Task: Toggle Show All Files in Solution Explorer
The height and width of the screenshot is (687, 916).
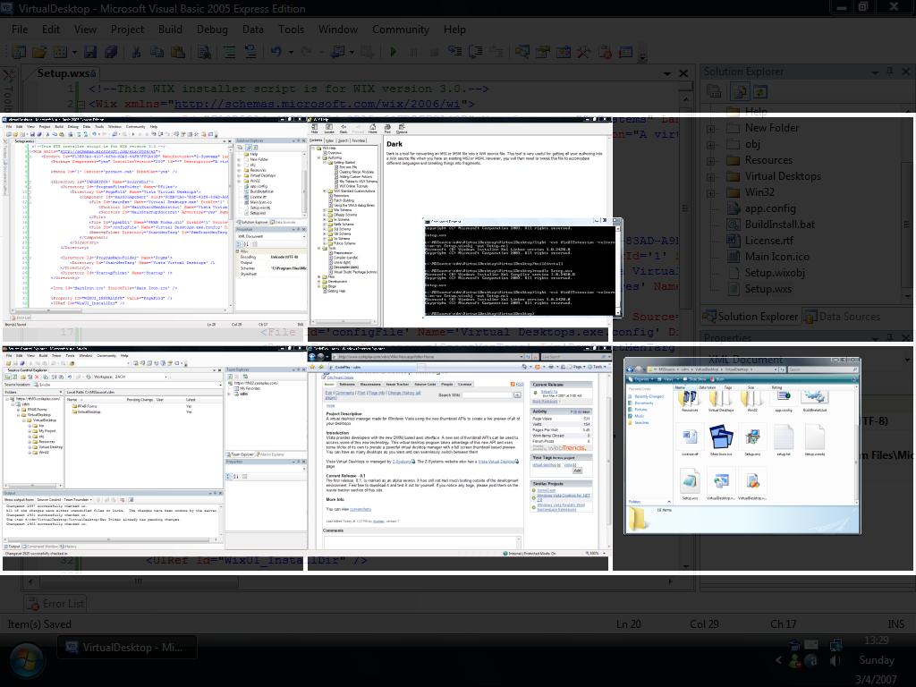Action: [x=739, y=91]
